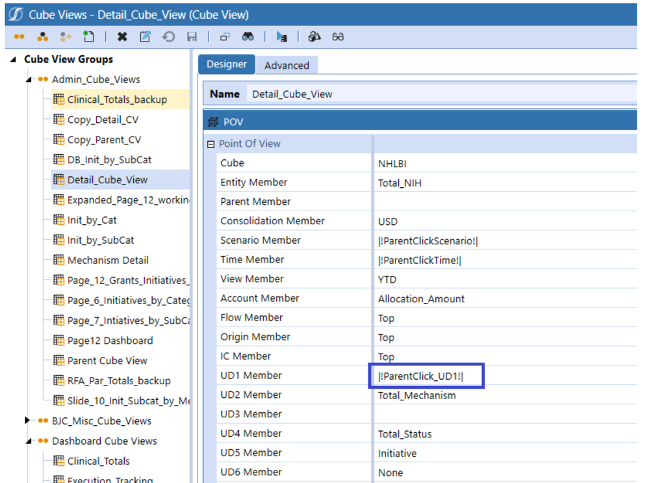
Task: Open Expanded_Page_12_working cube view
Action: click(x=129, y=200)
